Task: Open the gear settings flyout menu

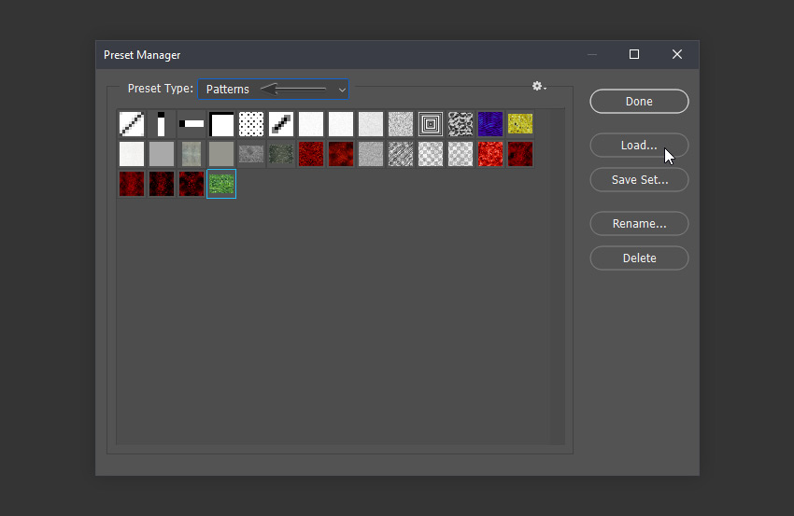Action: tap(538, 87)
